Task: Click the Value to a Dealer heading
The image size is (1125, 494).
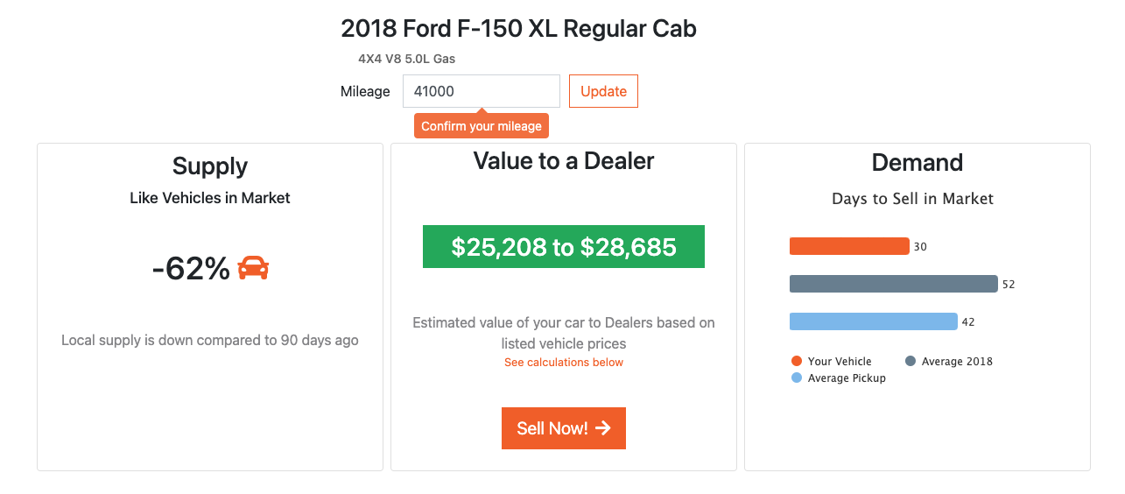Action: click(x=564, y=161)
